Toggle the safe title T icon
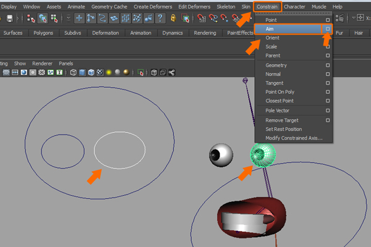371x247 pixels. tap(59, 72)
